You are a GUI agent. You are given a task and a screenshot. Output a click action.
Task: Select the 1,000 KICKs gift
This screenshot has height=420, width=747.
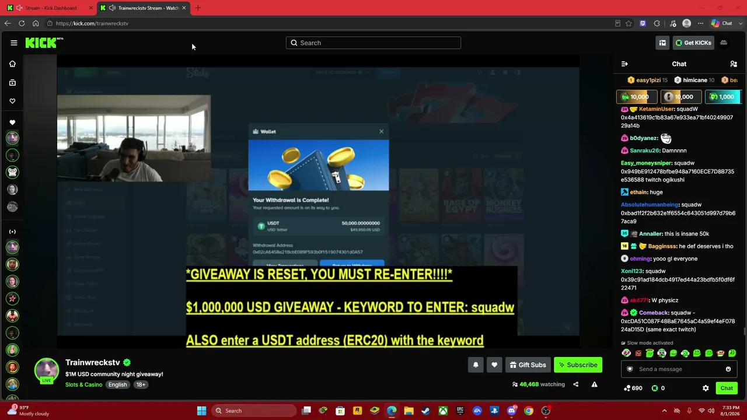(722, 97)
